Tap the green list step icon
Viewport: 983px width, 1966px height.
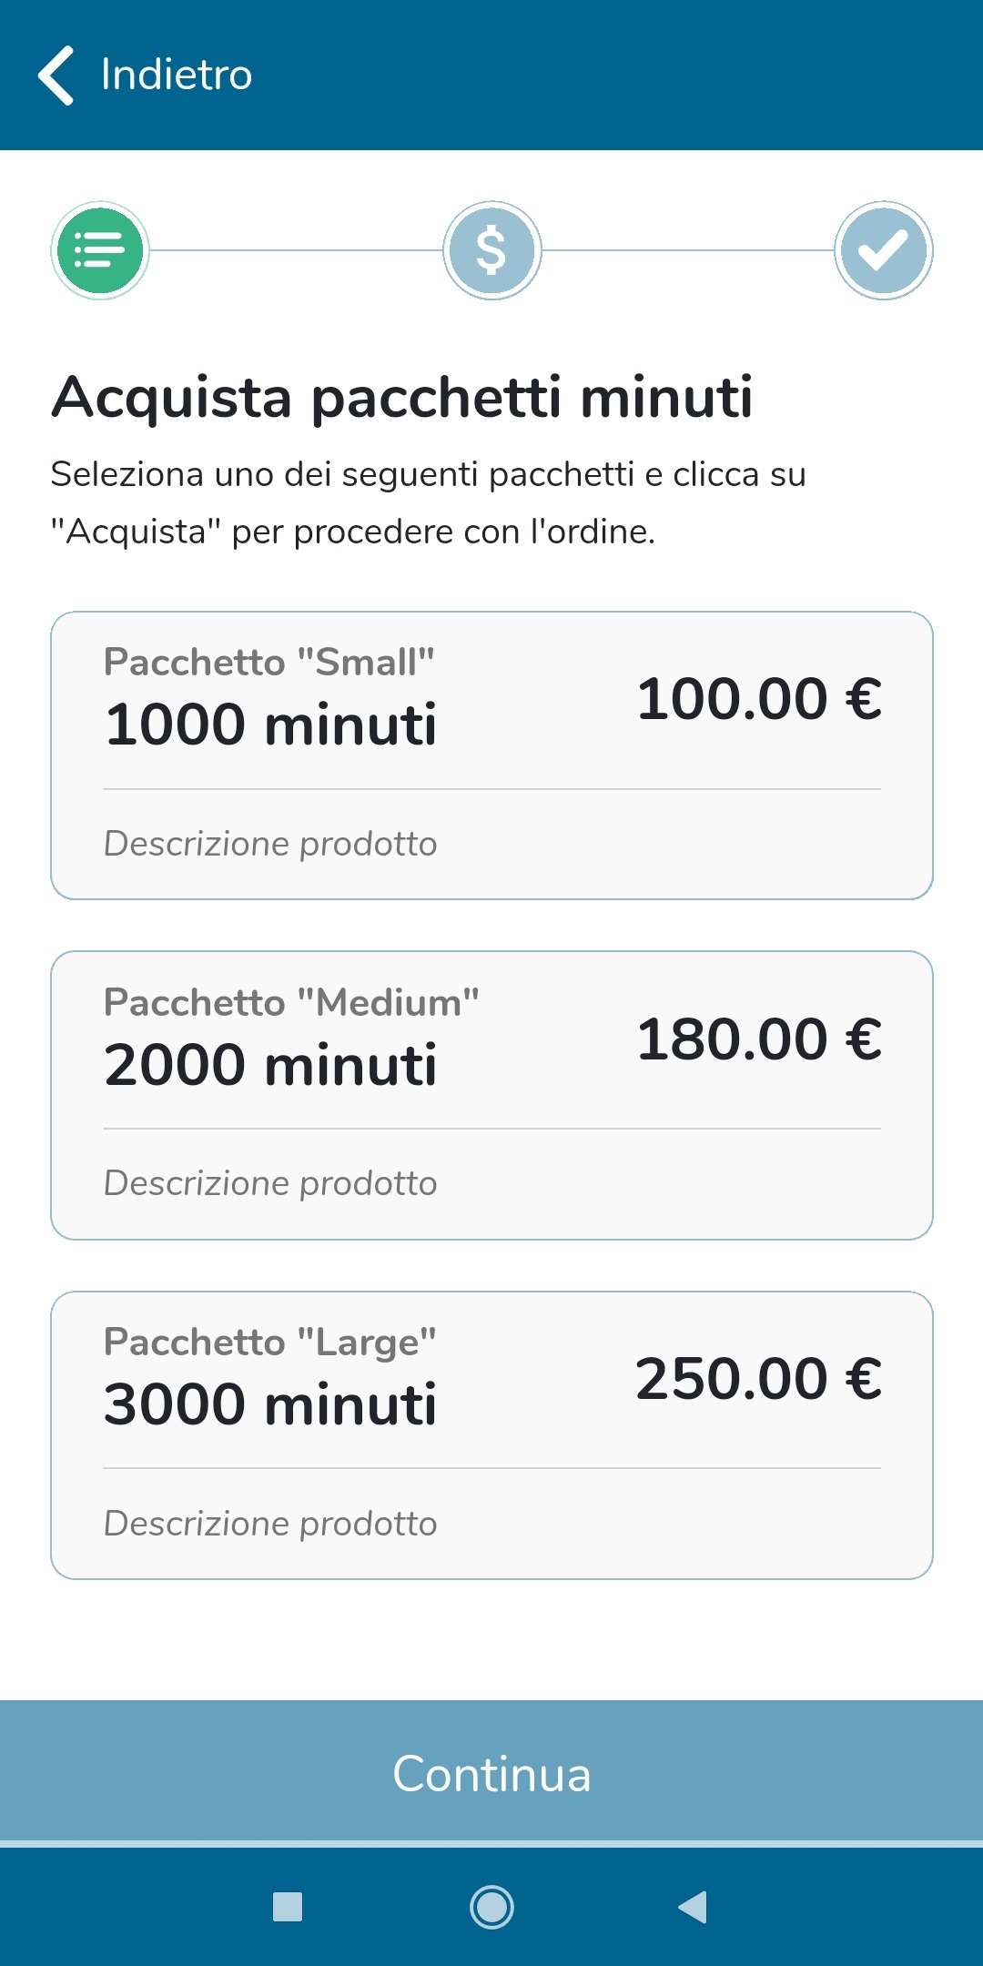point(100,250)
